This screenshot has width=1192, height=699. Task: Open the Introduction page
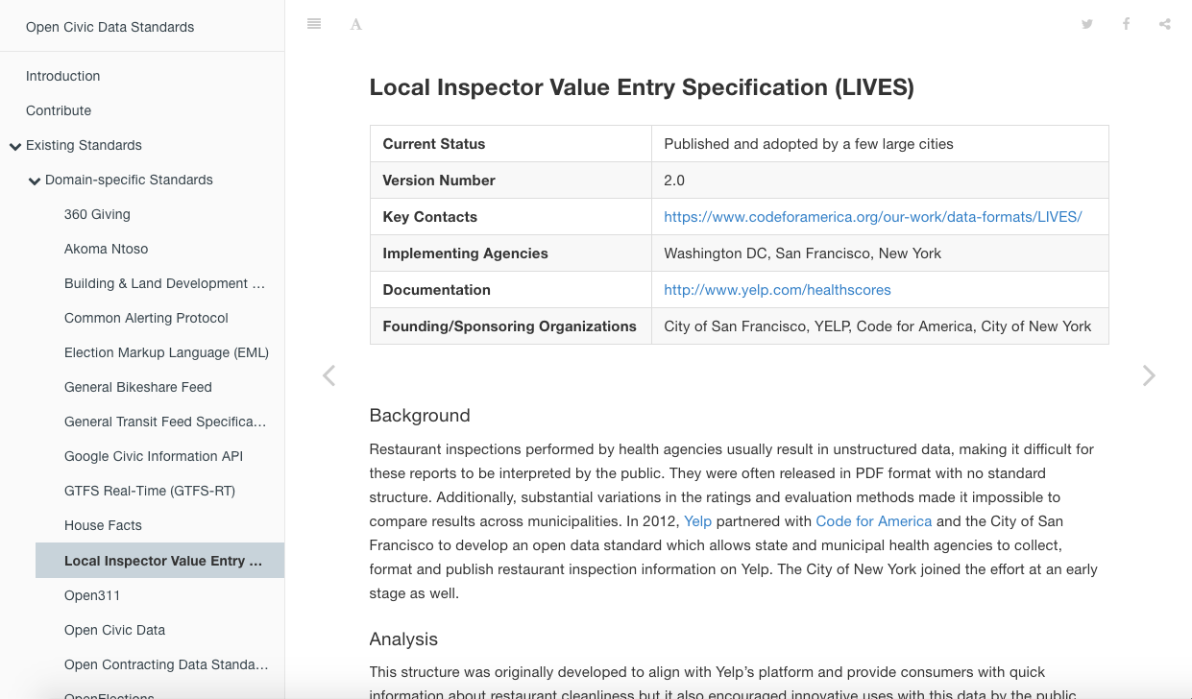(62, 76)
